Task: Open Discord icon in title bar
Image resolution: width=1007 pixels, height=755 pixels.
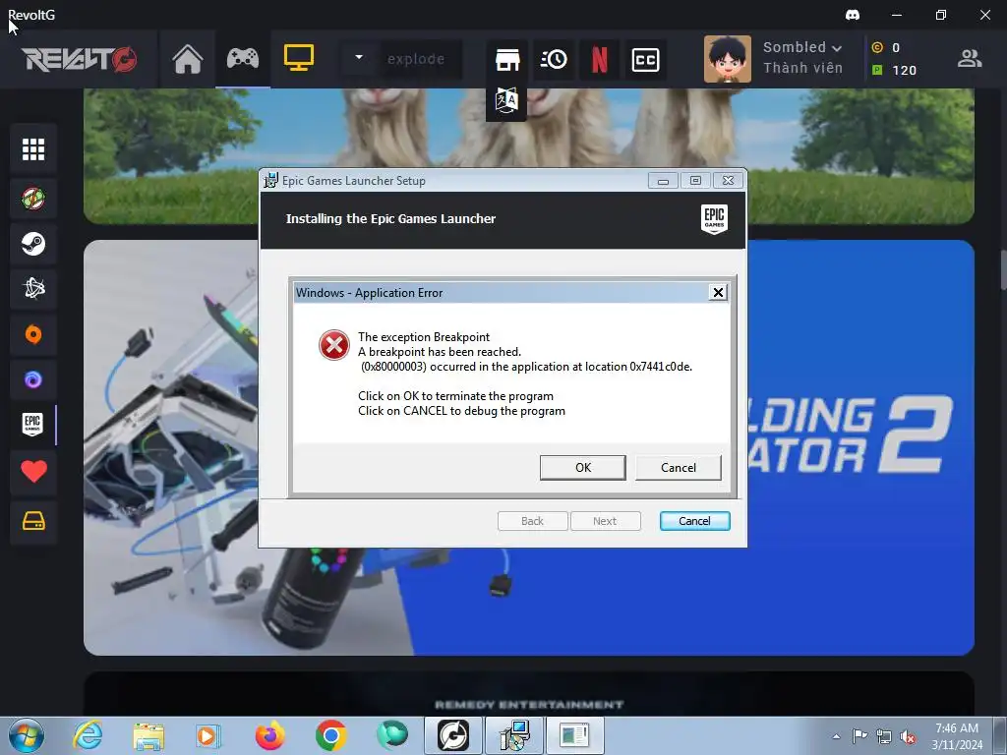Action: (853, 15)
